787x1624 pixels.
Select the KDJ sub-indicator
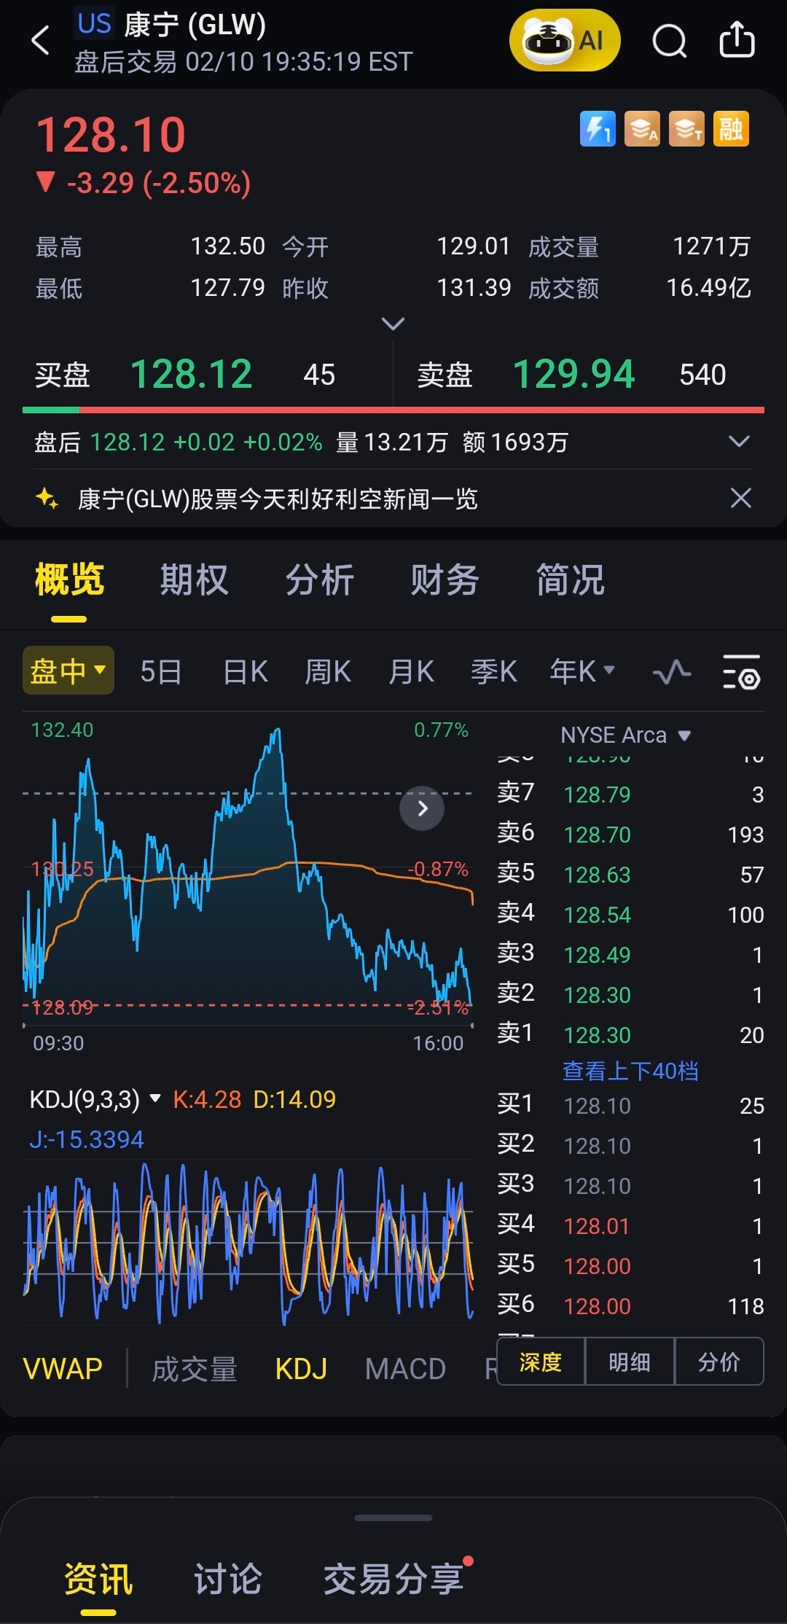[301, 1368]
